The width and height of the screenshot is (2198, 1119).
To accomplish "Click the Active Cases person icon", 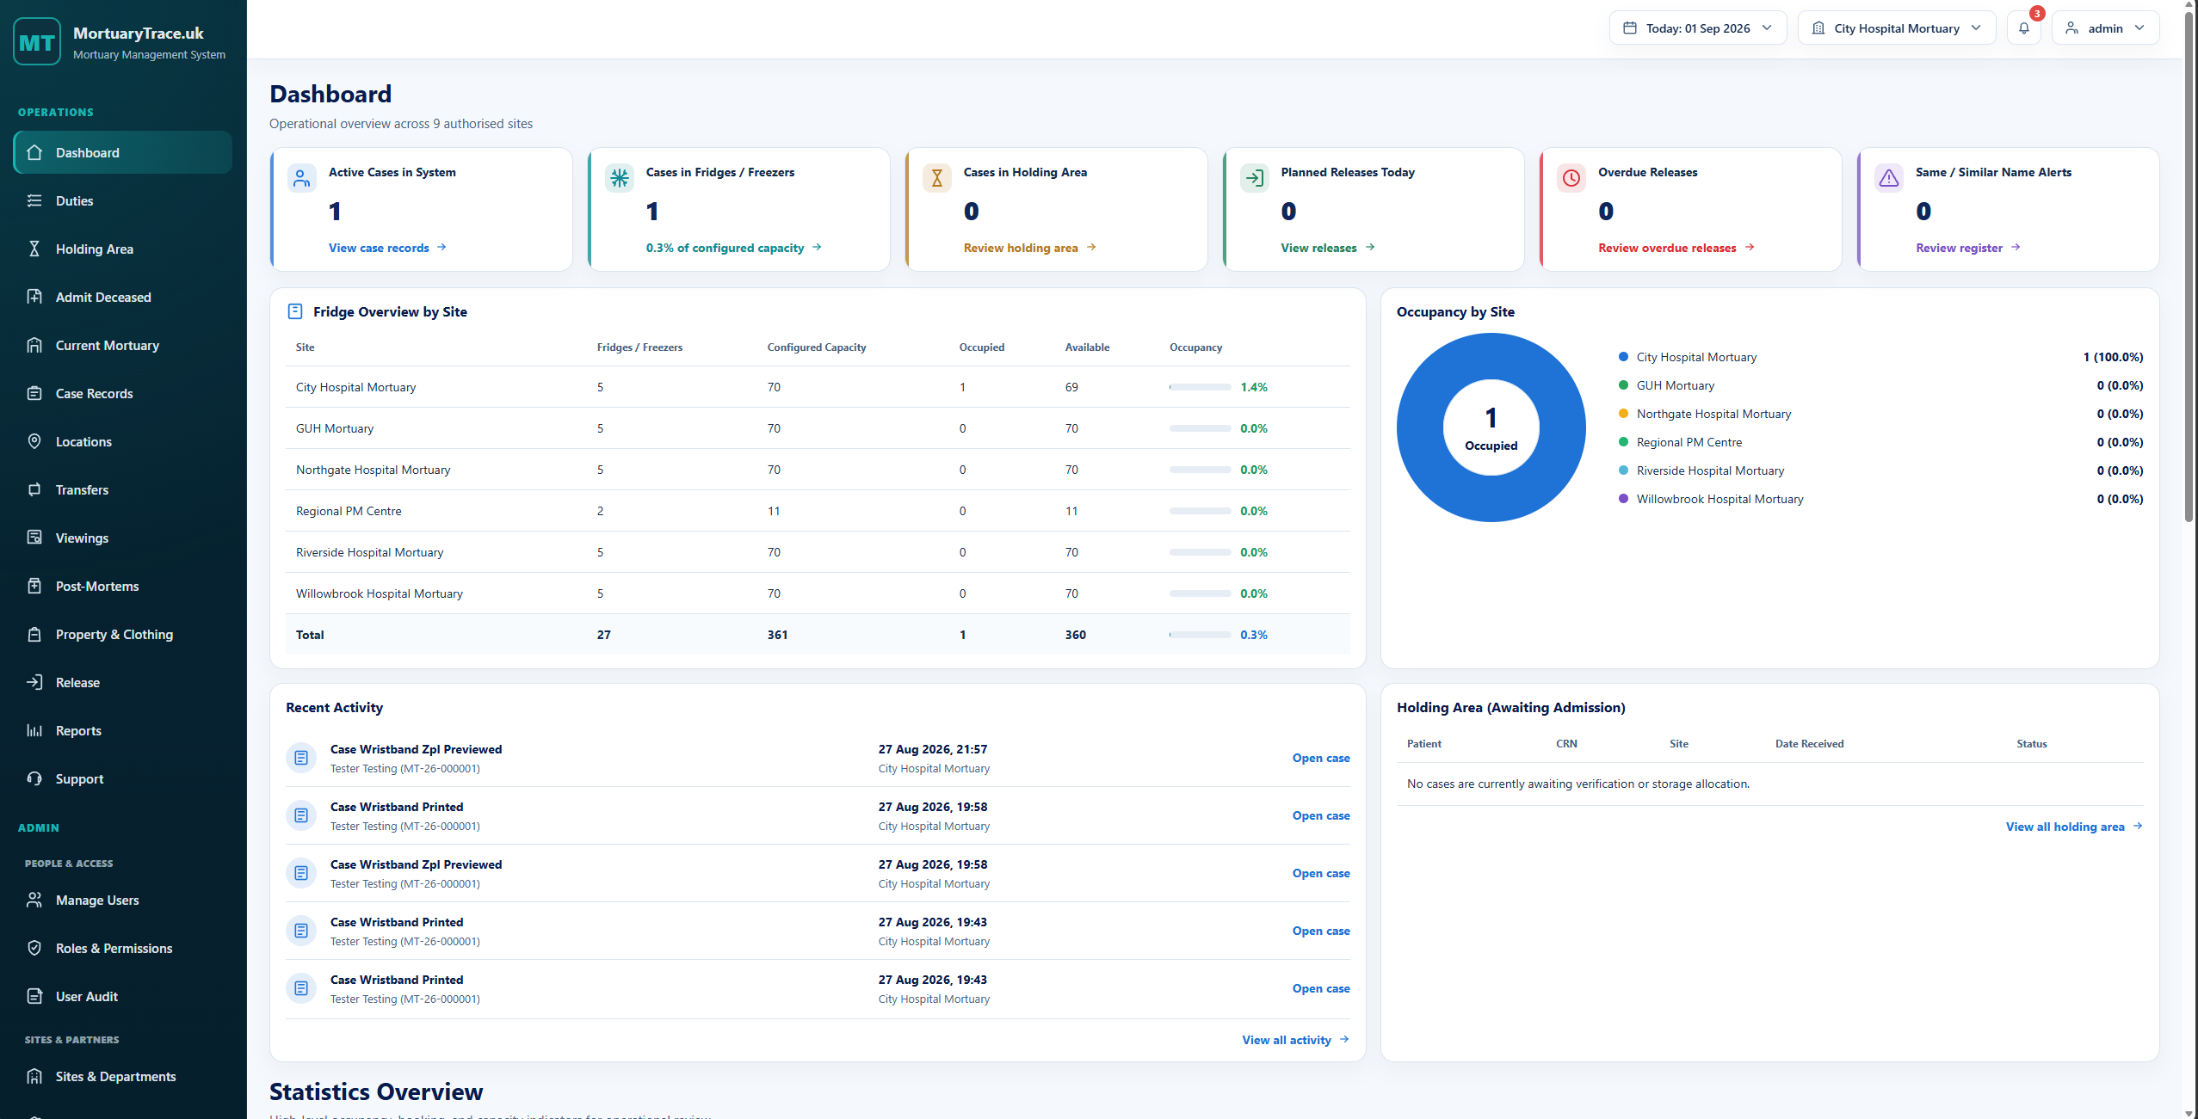I will pos(301,178).
